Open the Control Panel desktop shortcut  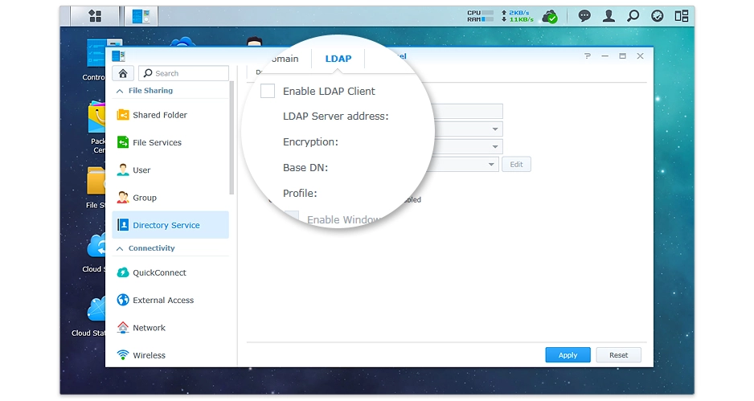click(96, 59)
